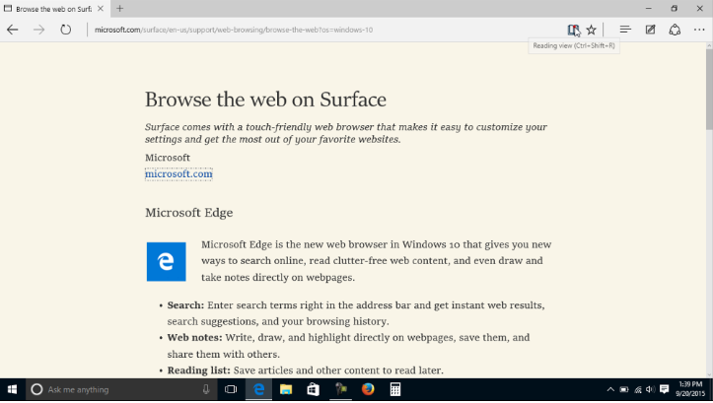Click the bold Search: bullet label
Image resolution: width=713 pixels, height=403 pixels.
(x=185, y=305)
